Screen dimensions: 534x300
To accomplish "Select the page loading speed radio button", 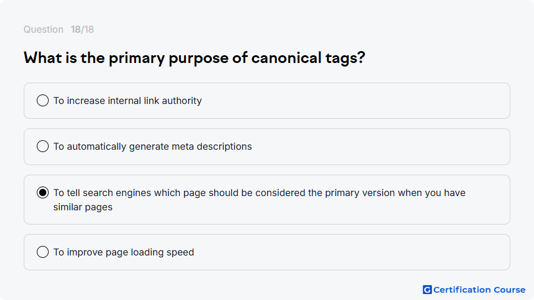I will tap(43, 252).
